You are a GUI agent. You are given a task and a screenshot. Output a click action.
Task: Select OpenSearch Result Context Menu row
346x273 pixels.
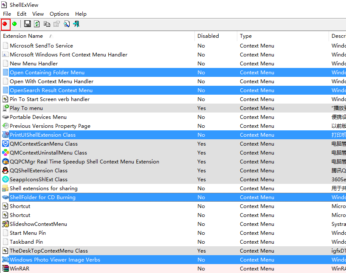point(173,90)
